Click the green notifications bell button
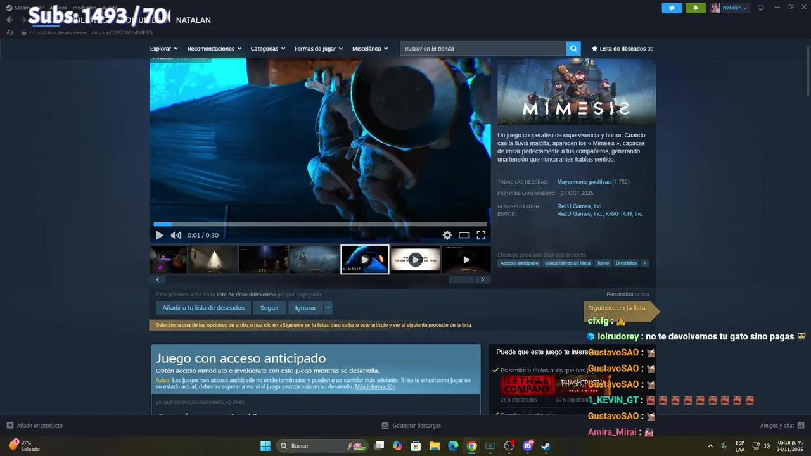 click(696, 8)
